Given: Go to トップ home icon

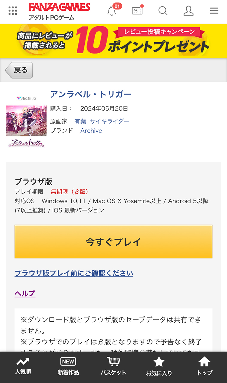Looking at the screenshot, I should [x=204, y=367].
